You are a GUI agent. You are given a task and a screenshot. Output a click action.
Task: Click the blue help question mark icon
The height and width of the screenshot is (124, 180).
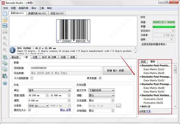5,83
